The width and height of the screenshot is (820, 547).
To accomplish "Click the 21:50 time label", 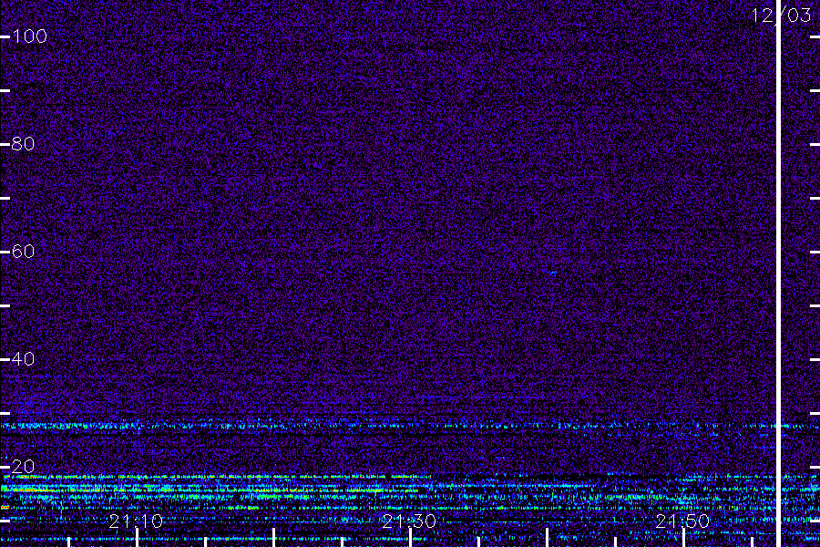I will pyautogui.click(x=682, y=521).
